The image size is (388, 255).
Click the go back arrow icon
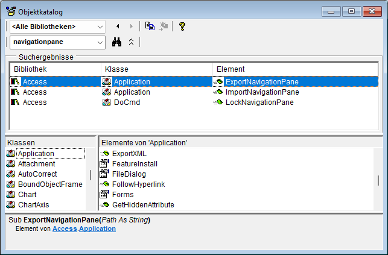(x=118, y=27)
